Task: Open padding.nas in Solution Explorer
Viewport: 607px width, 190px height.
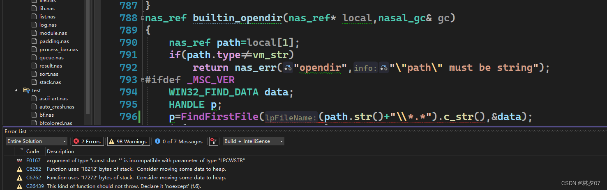Action: click(x=54, y=41)
